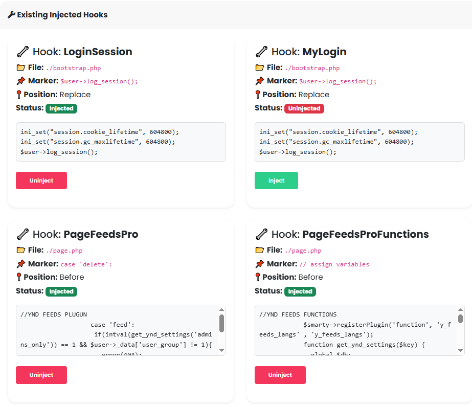Click the wrench icon next to Hook: PageFeedsProFunctions
The height and width of the screenshot is (407, 472).
(261, 234)
